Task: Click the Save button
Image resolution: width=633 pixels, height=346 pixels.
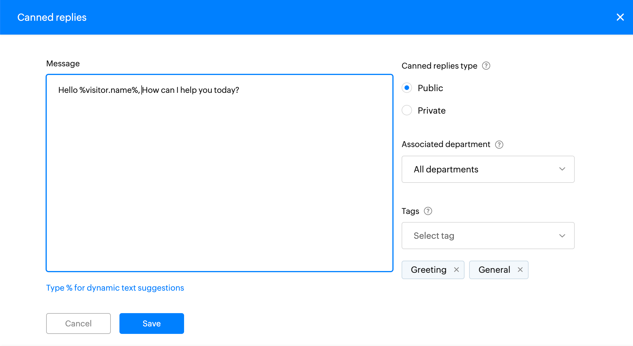Action: pos(151,324)
